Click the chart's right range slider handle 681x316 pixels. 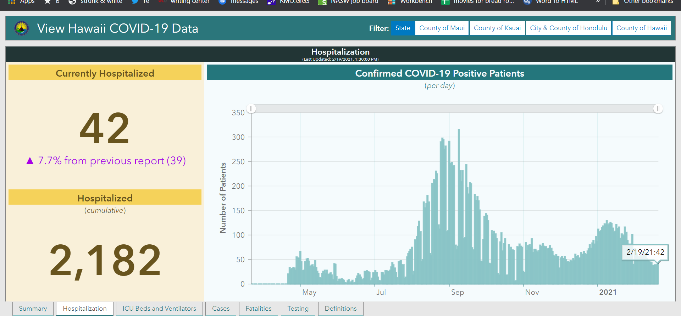click(658, 109)
